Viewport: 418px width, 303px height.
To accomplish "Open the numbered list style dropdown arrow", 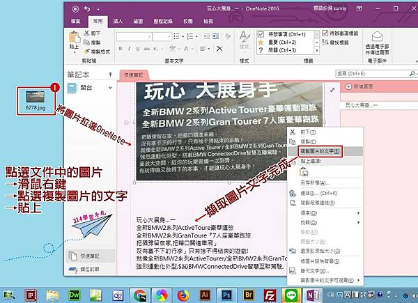I will (x=196, y=36).
